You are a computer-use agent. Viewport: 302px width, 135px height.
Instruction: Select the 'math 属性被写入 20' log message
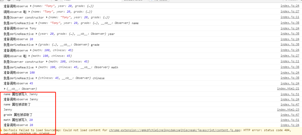(x=18, y=120)
